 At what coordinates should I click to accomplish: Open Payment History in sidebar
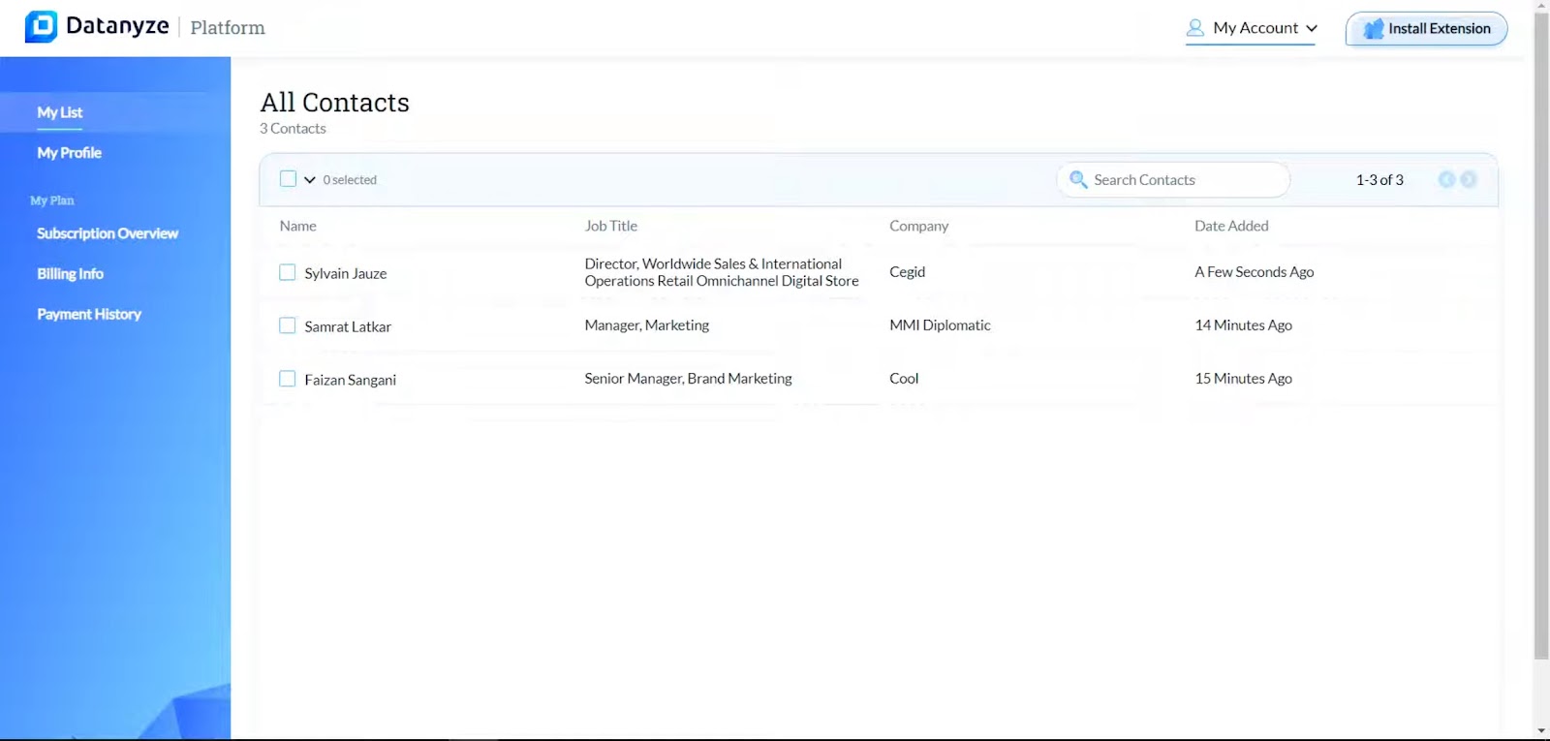pos(89,314)
